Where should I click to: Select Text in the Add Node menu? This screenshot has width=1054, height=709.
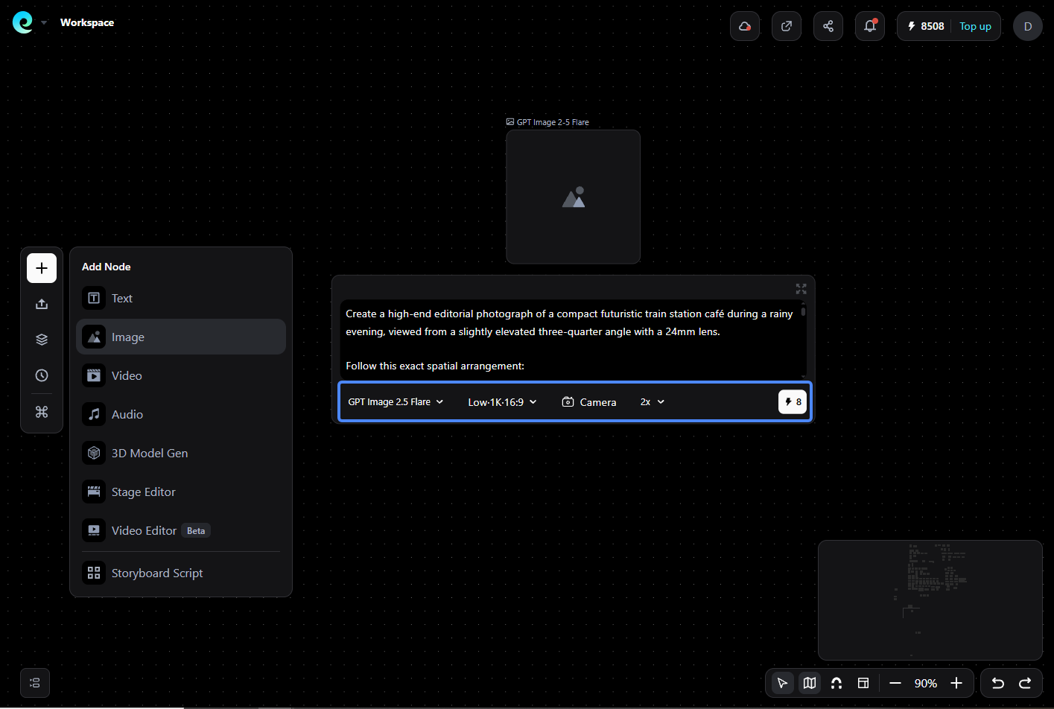pyautogui.click(x=181, y=298)
